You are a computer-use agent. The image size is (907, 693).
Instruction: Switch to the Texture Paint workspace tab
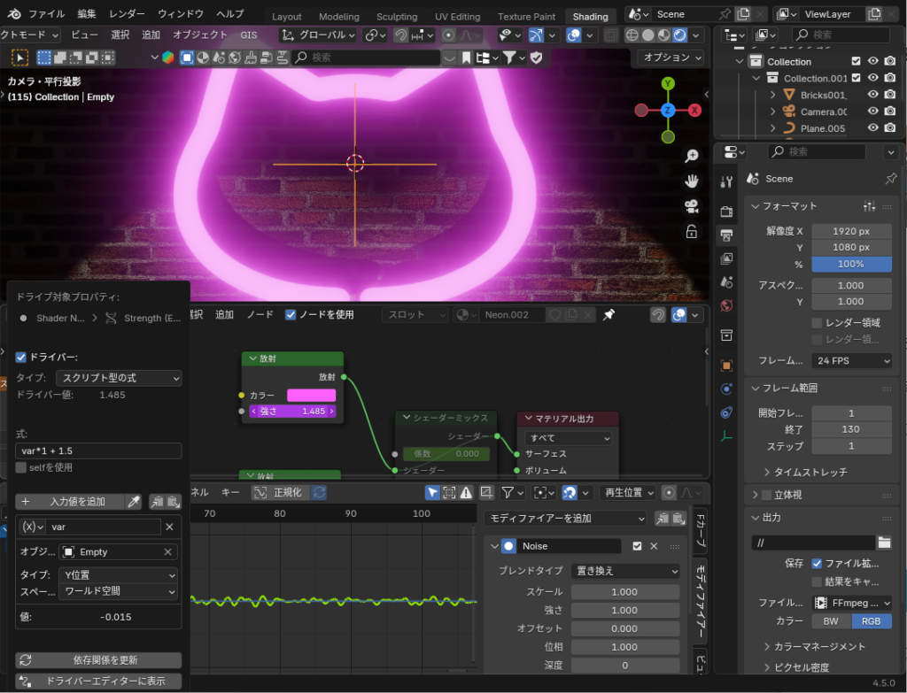point(526,17)
